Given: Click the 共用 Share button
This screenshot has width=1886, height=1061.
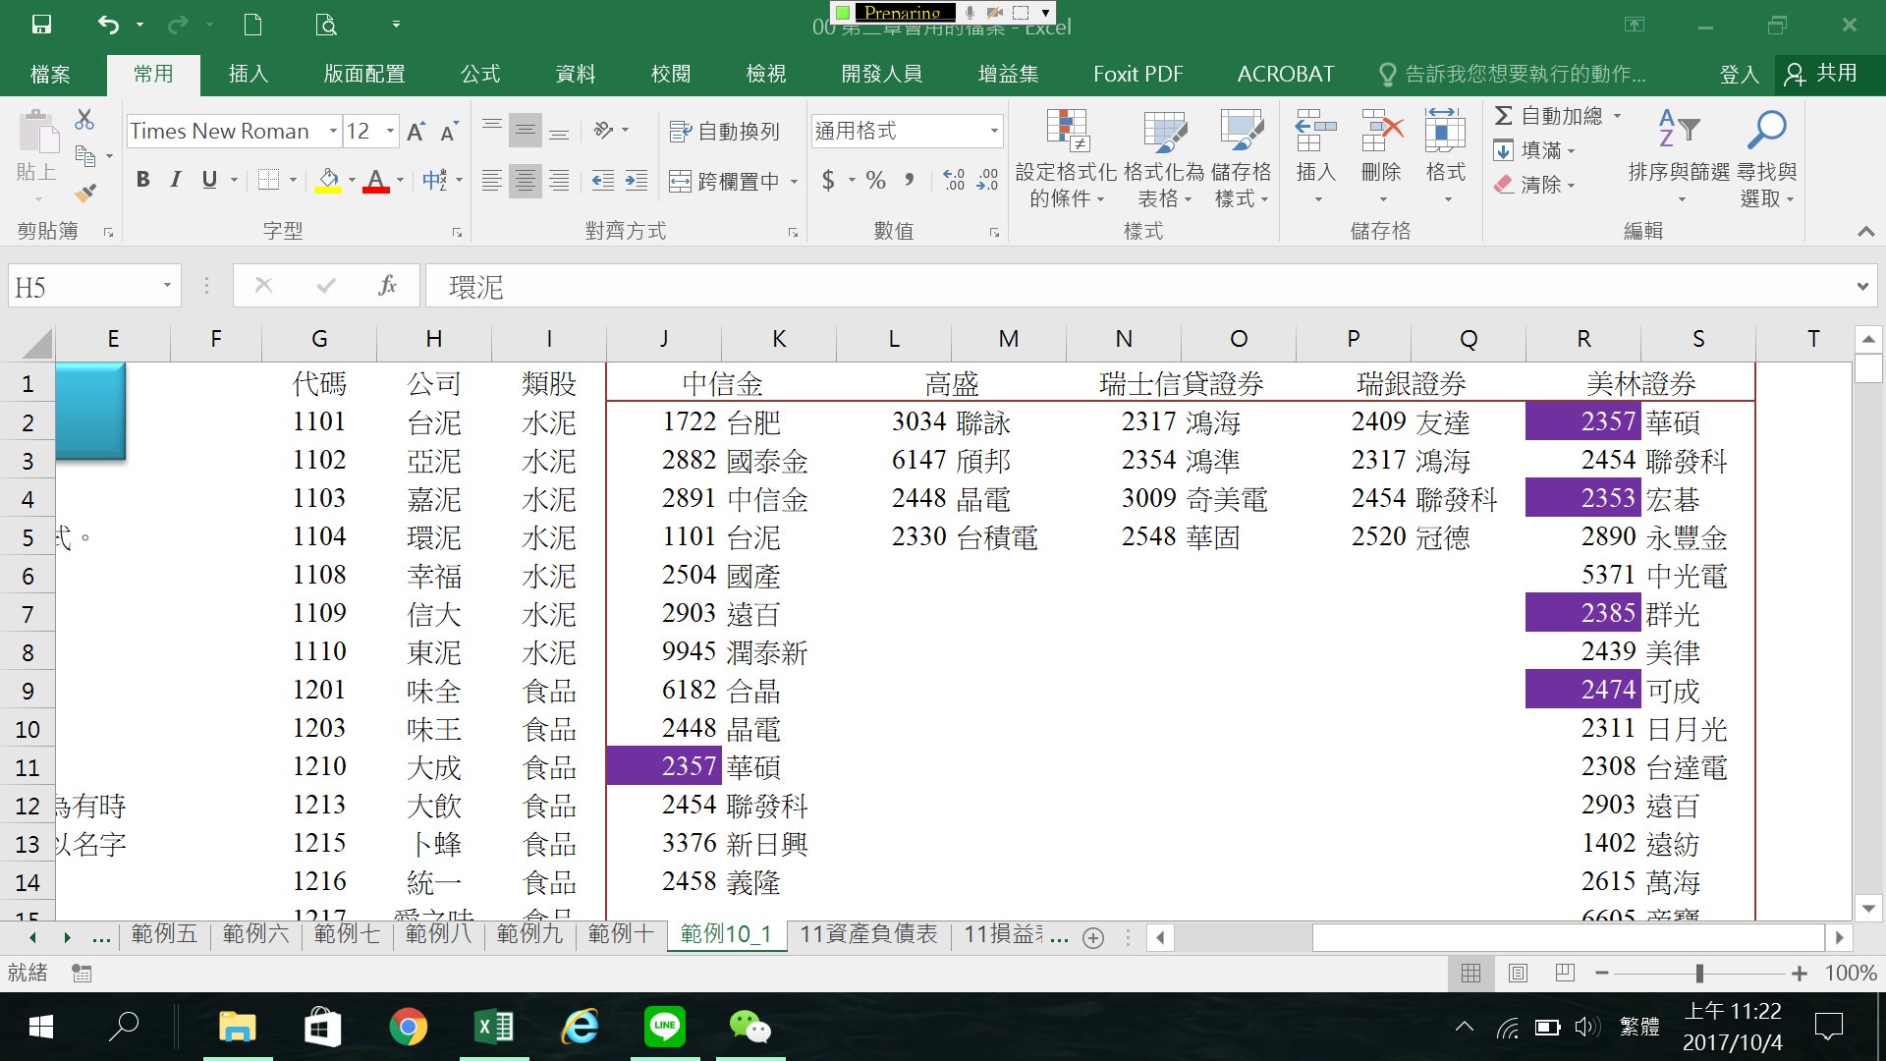Looking at the screenshot, I should click(1822, 74).
